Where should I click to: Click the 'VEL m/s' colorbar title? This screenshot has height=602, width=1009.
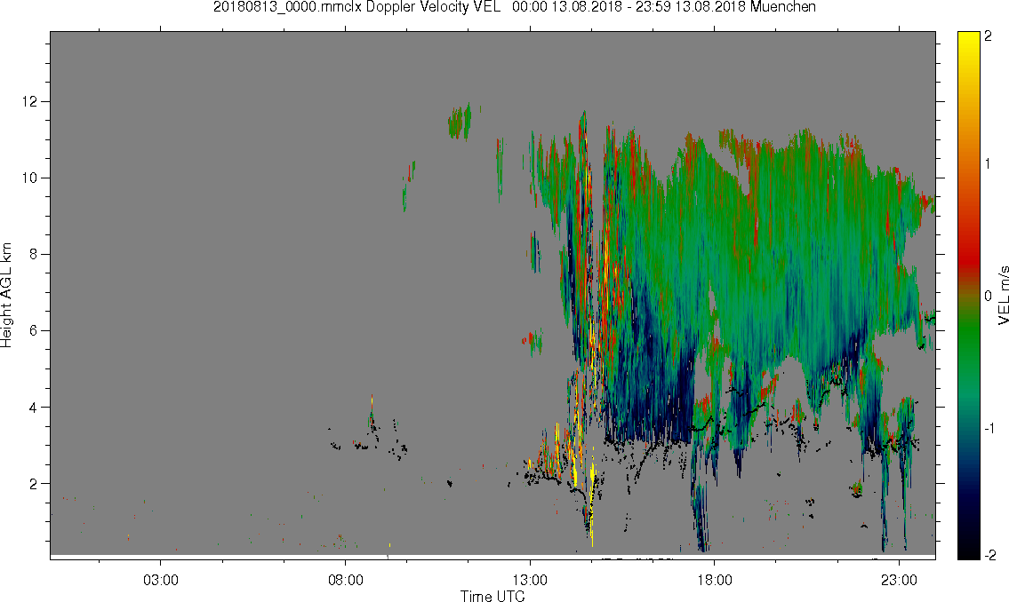(1003, 295)
